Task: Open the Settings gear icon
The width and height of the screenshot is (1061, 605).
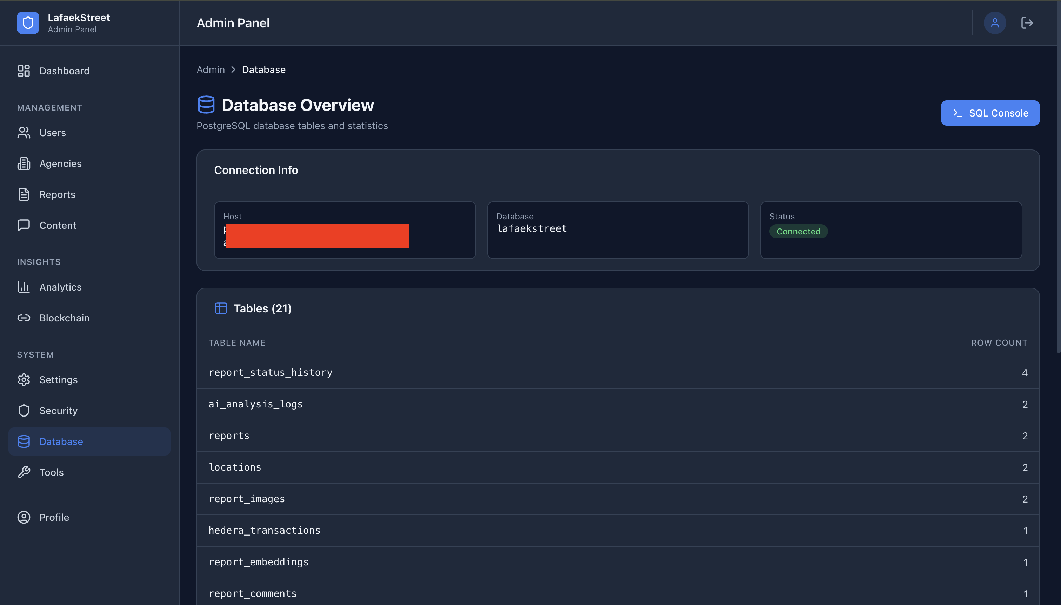Action: point(24,379)
